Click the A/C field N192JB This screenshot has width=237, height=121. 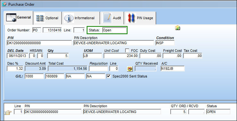173,69
